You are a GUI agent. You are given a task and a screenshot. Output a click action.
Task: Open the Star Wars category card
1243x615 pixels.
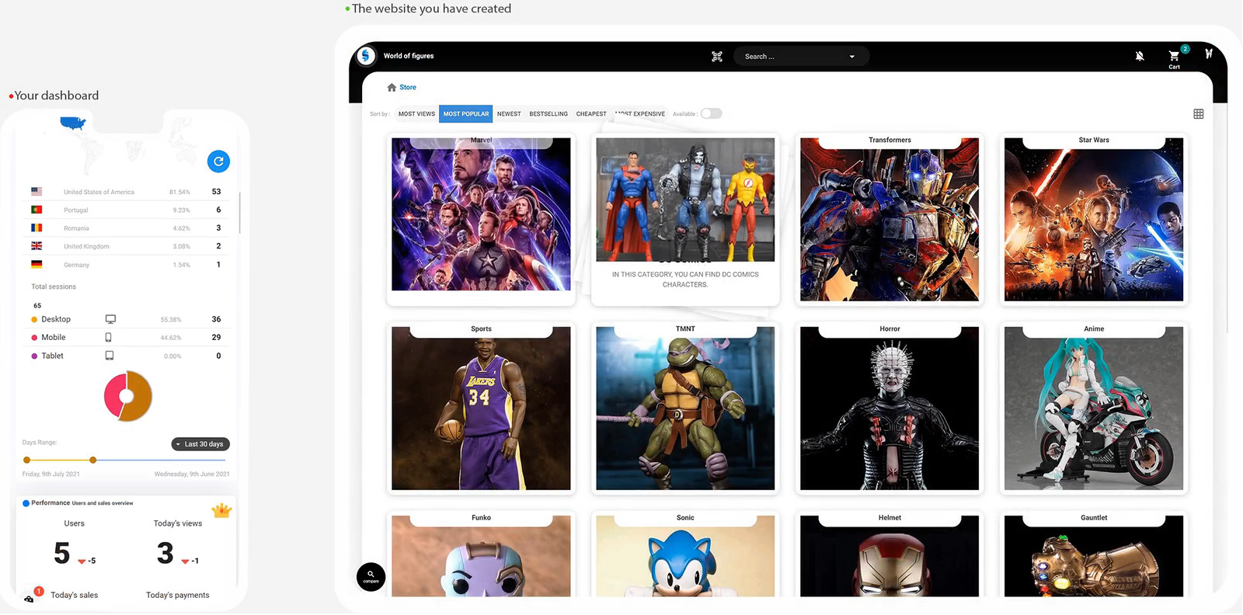(1094, 220)
